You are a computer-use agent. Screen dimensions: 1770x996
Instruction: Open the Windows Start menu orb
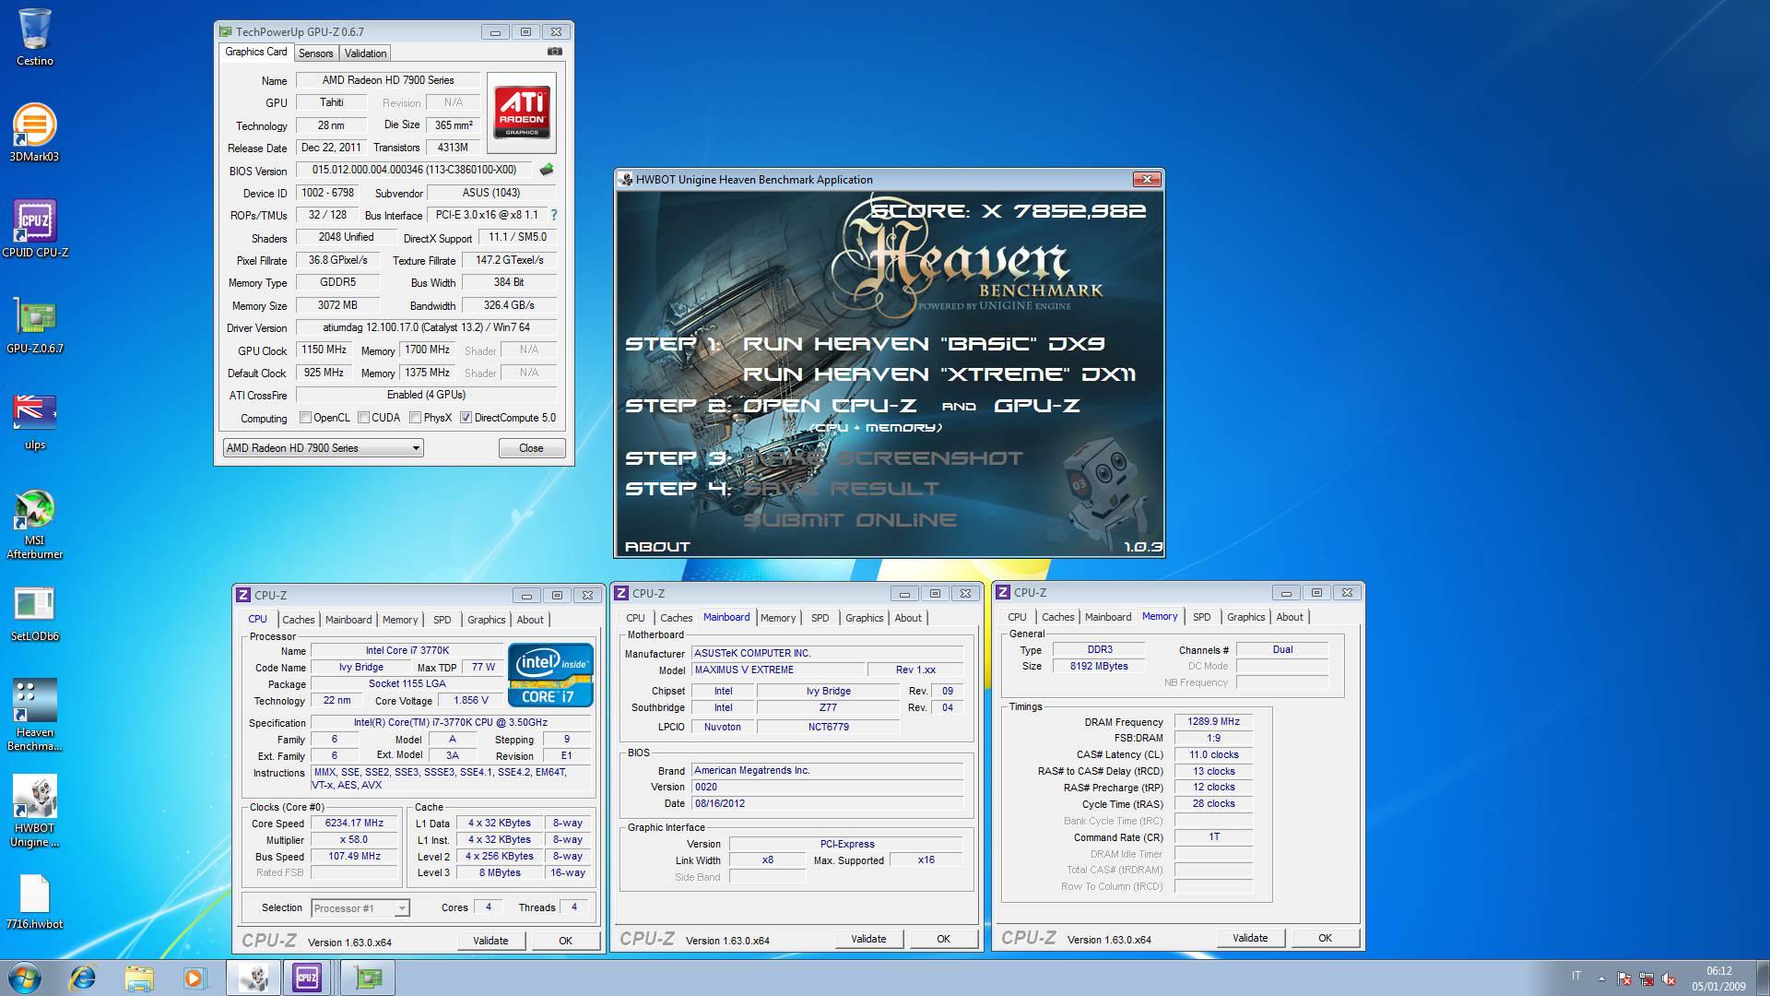pyautogui.click(x=25, y=978)
